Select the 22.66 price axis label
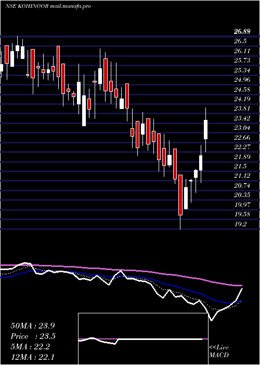The height and width of the screenshot is (365, 260). tap(242, 138)
